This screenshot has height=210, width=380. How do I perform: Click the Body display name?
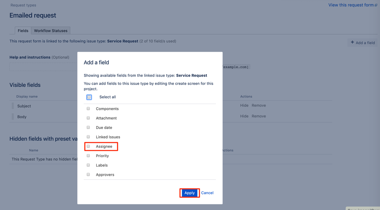click(x=22, y=117)
